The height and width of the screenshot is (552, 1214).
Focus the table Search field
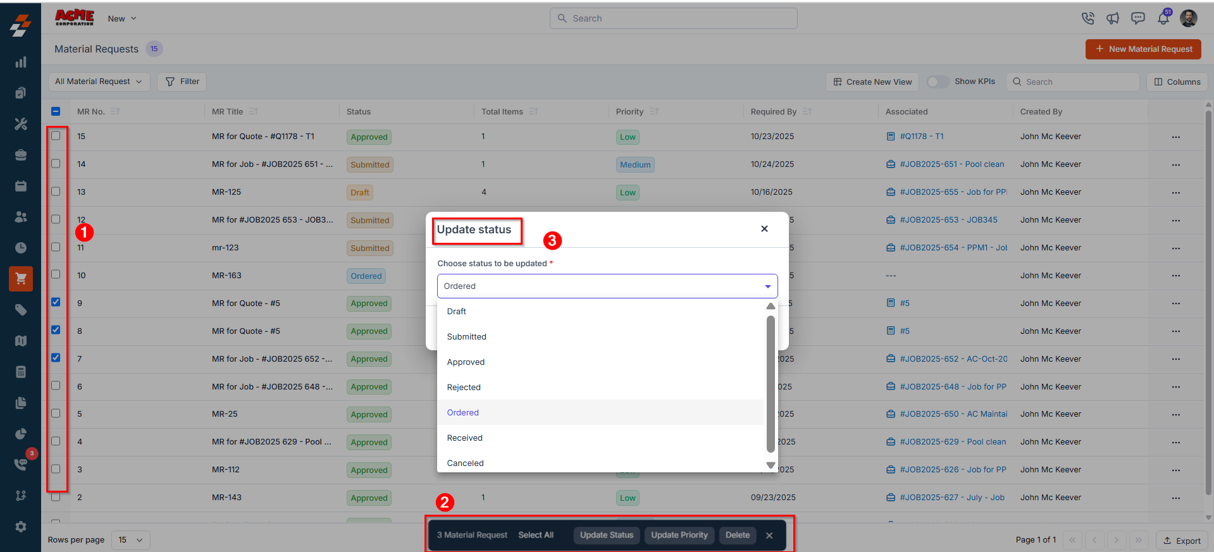[1073, 82]
